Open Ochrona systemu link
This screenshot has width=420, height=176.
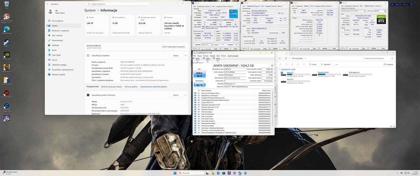coord(131,87)
